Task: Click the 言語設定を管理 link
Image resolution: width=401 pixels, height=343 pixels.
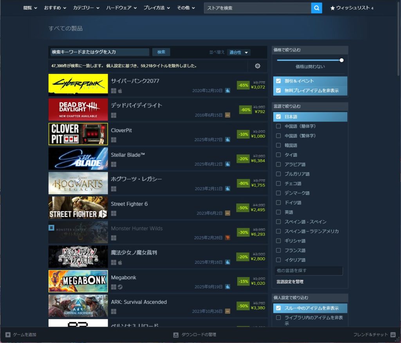Action: pyautogui.click(x=290, y=282)
